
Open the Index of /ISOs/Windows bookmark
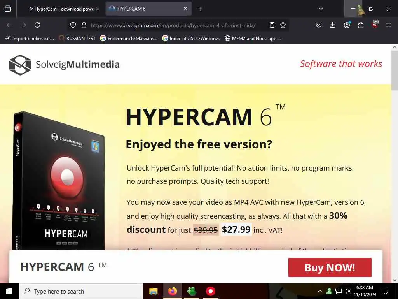tap(191, 39)
